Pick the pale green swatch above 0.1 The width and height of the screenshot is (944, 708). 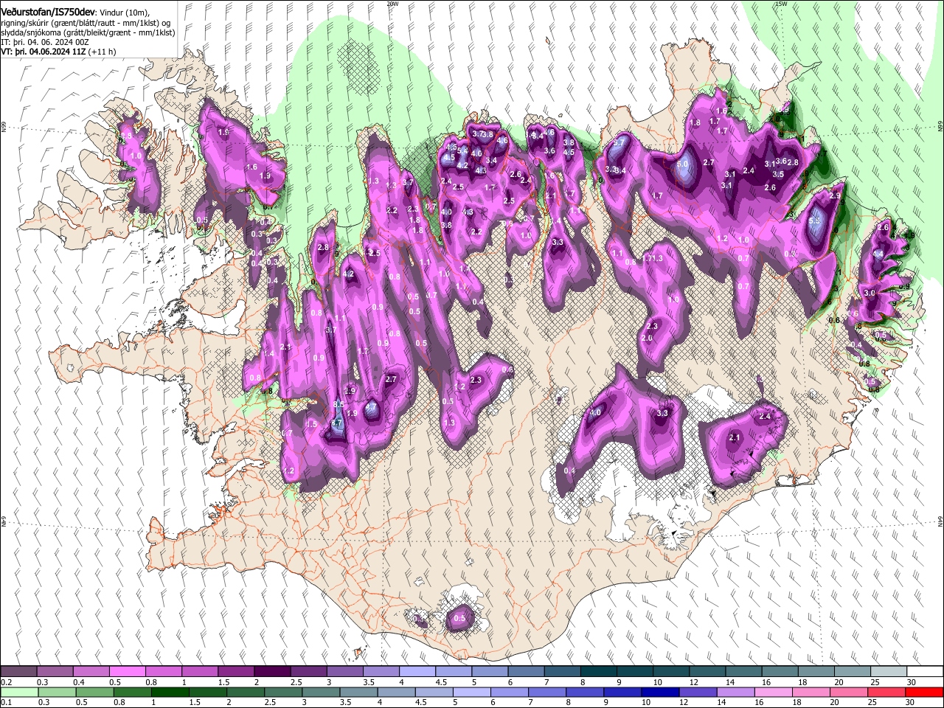(19, 692)
